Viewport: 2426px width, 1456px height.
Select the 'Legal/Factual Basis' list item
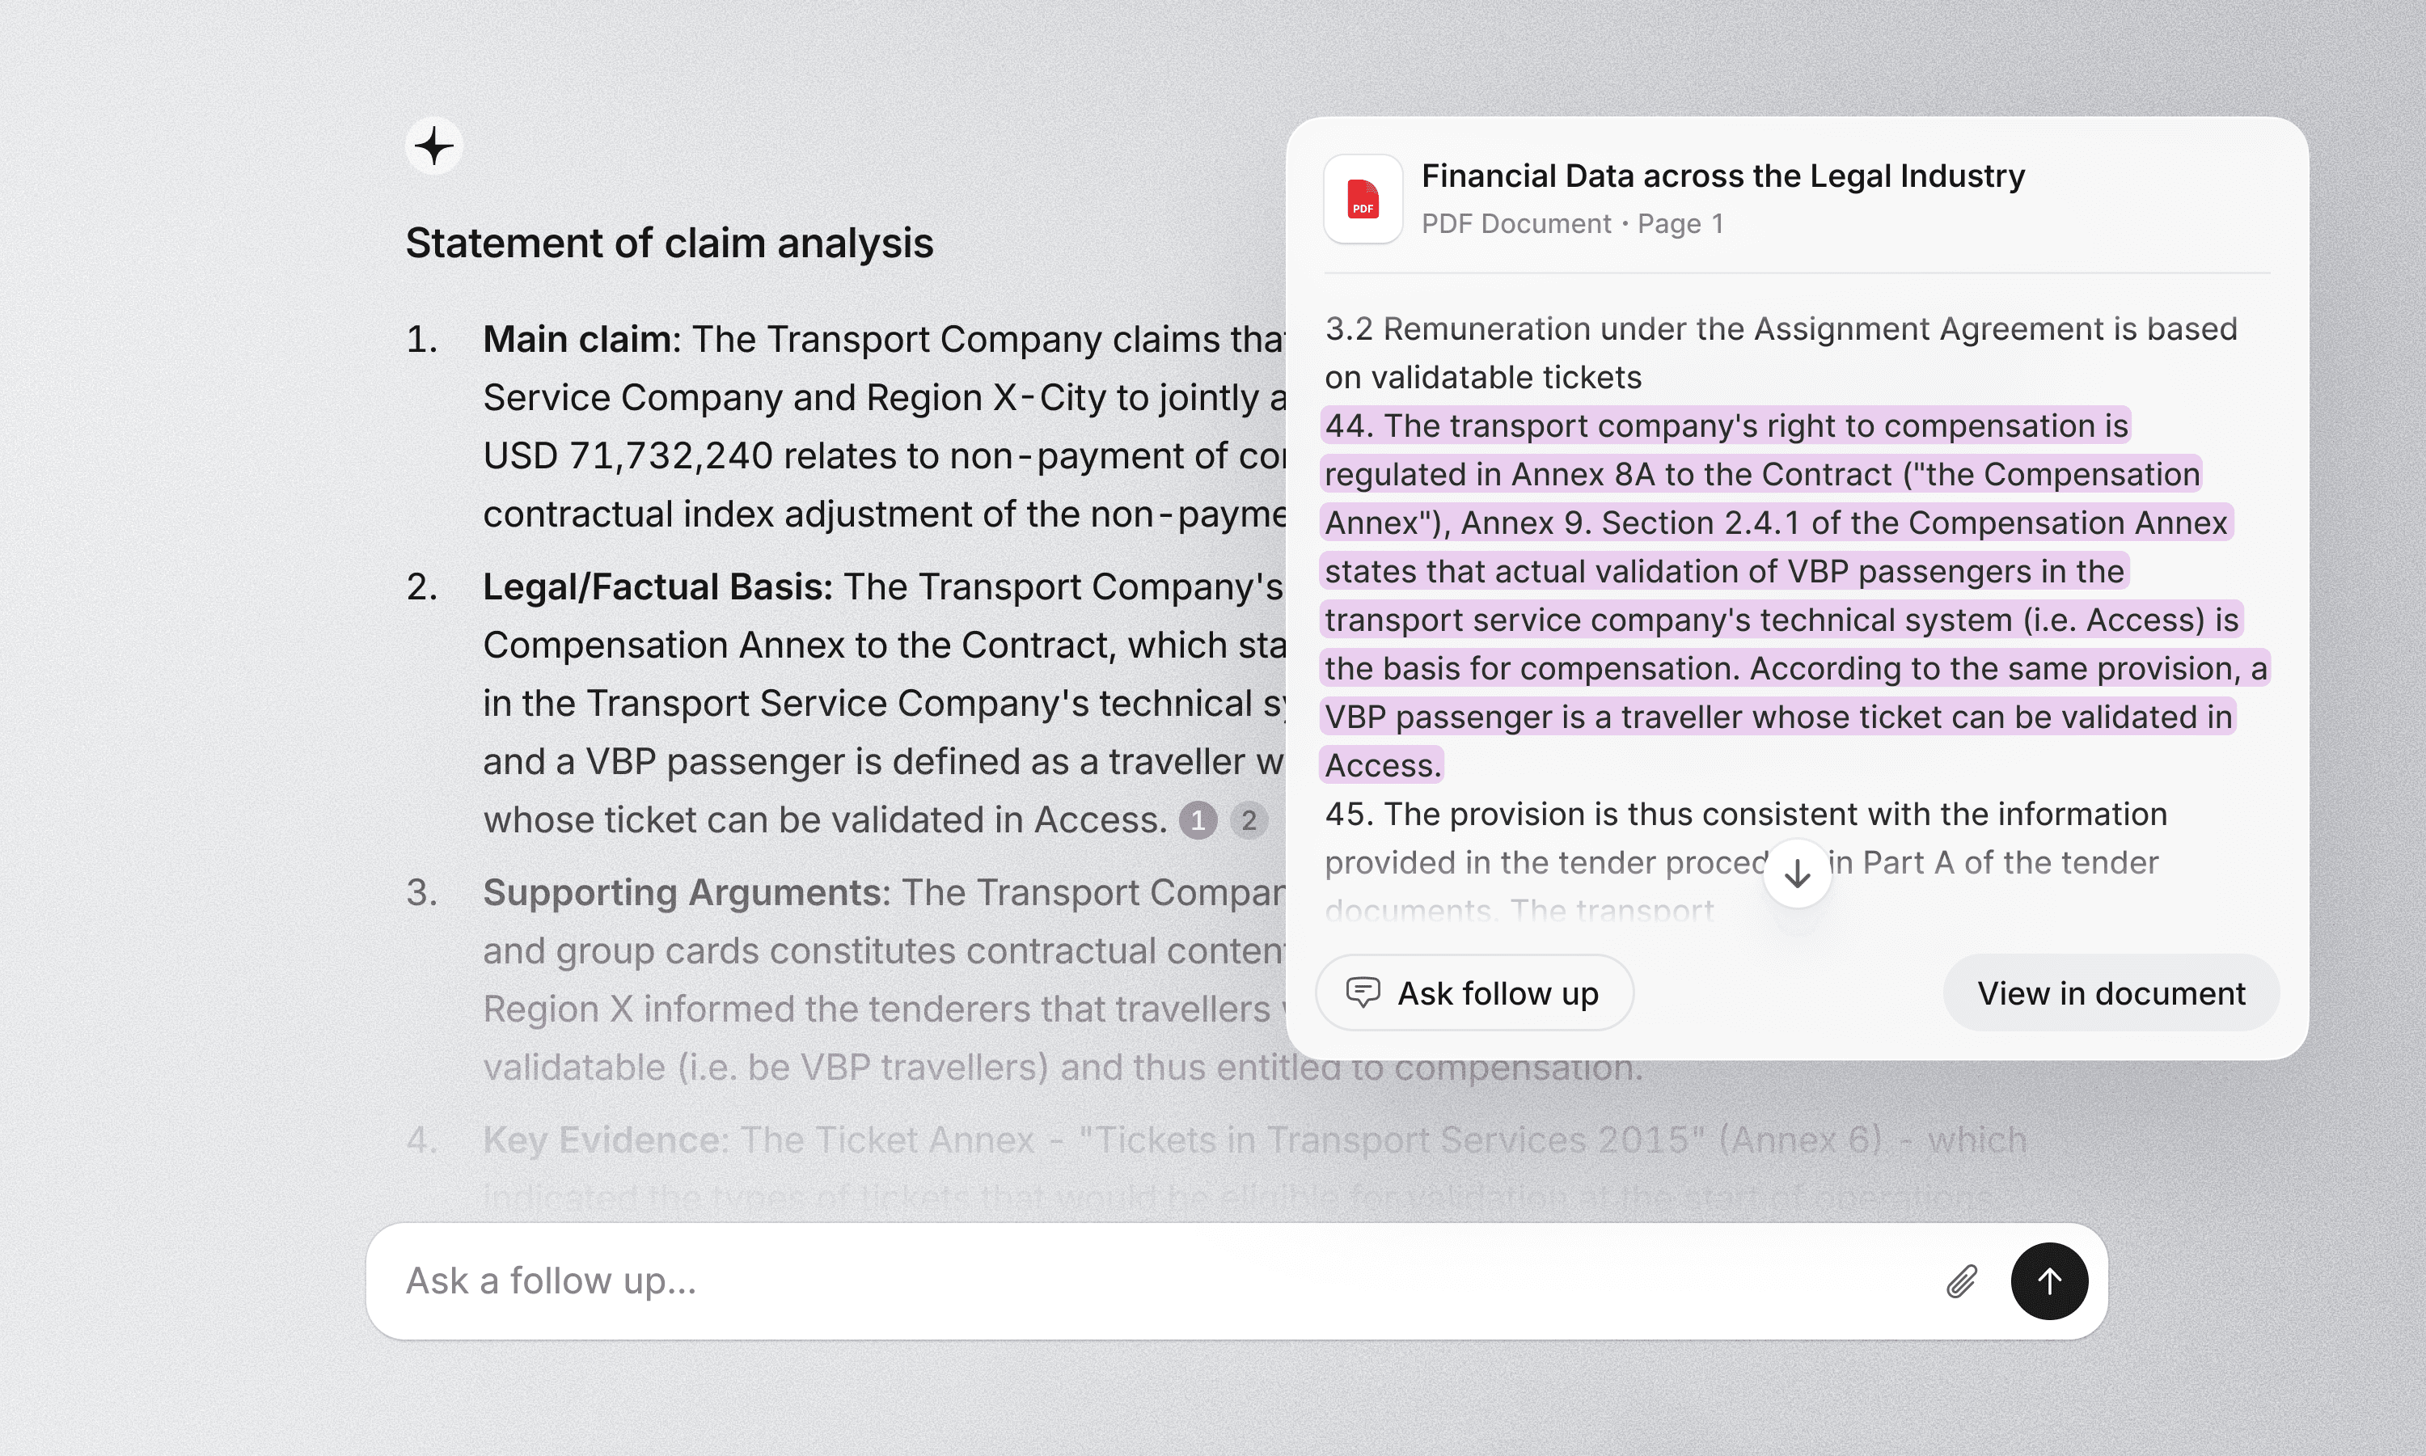[882, 702]
